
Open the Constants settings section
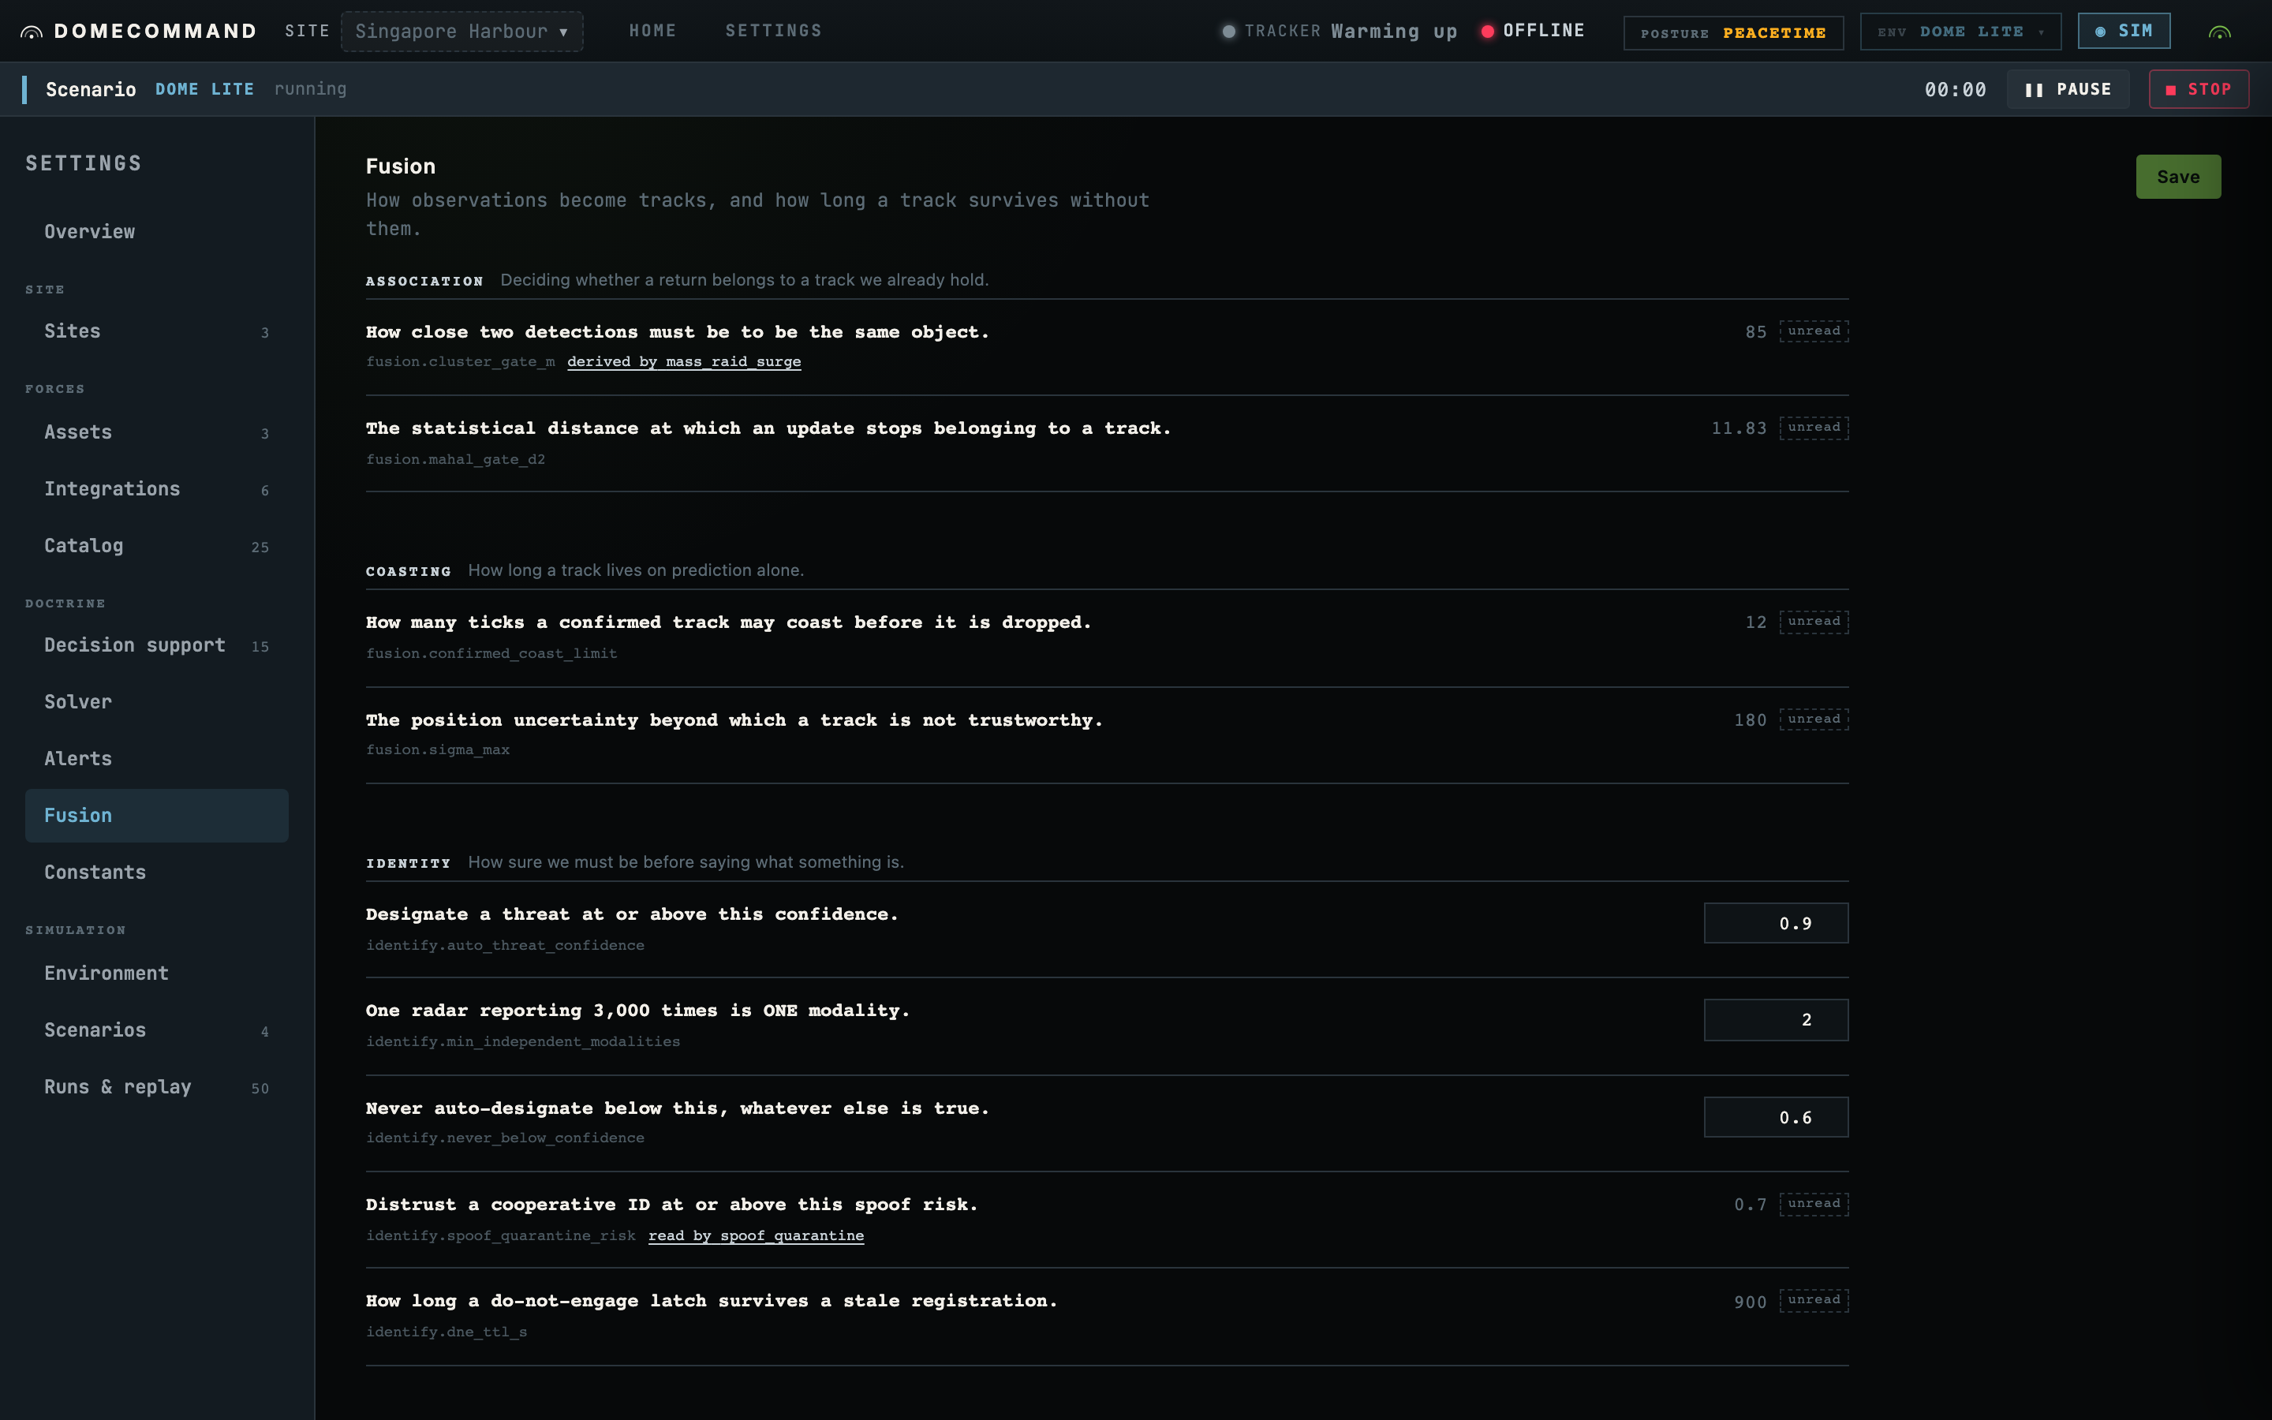click(x=157, y=873)
